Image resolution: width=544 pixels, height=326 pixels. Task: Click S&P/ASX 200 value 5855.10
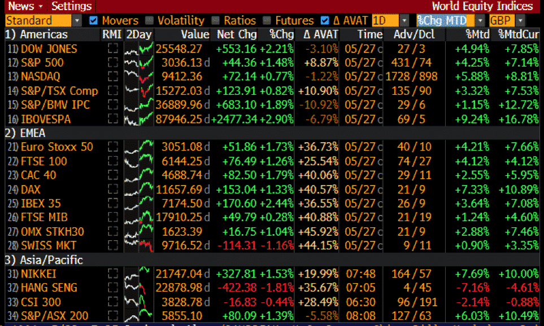182,316
